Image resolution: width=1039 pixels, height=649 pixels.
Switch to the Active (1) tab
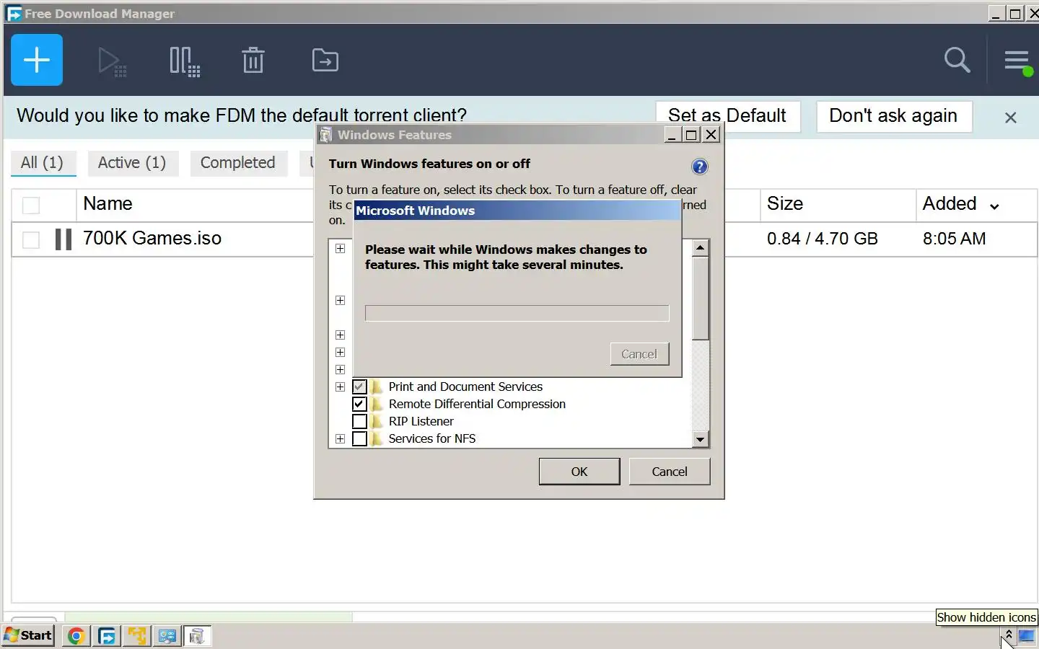[x=132, y=162]
